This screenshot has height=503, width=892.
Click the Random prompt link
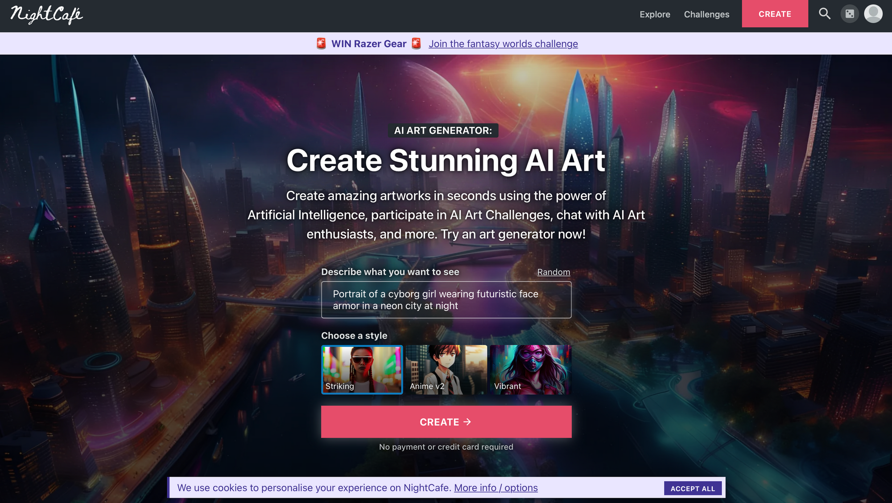(x=553, y=272)
